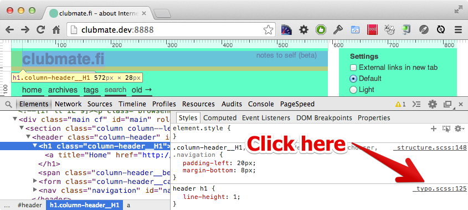Open the DOM Breakpoints tab

coord(324,118)
